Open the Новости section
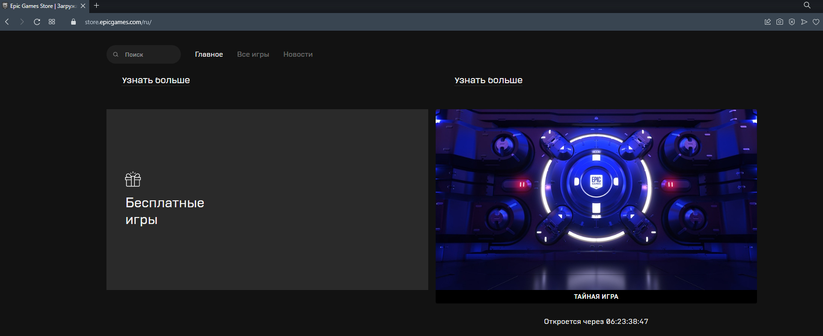Image resolution: width=823 pixels, height=336 pixels. (x=298, y=54)
